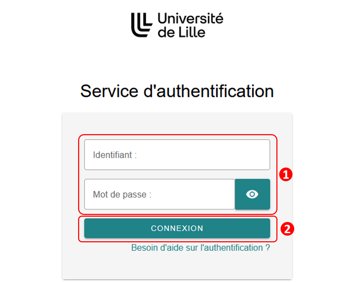Get authentication help via the teal link
This screenshot has width=344, height=282.
click(x=200, y=248)
